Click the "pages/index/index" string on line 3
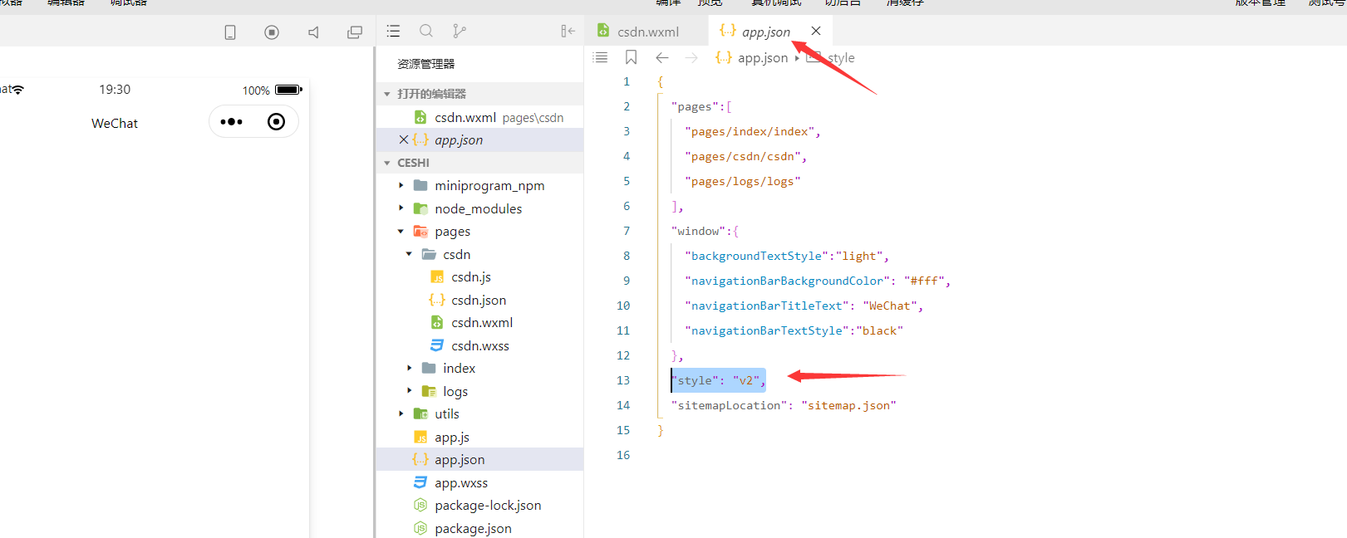The width and height of the screenshot is (1347, 538). click(750, 131)
